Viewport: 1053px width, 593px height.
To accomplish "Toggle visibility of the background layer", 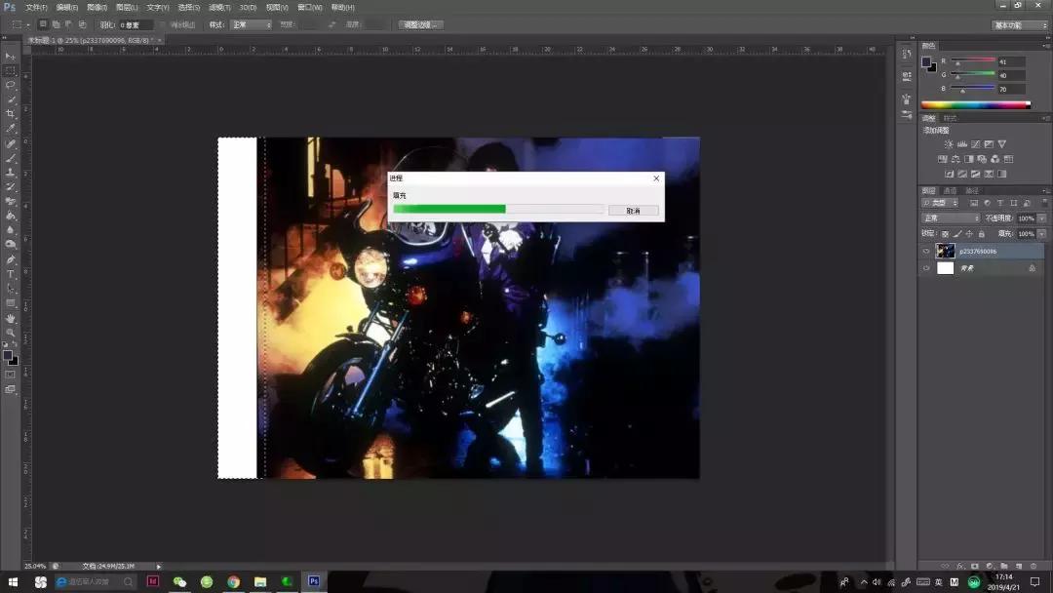I will (x=926, y=268).
